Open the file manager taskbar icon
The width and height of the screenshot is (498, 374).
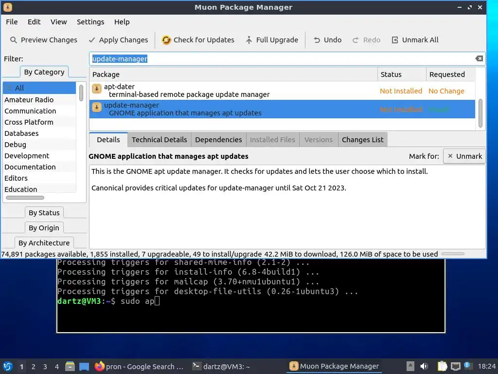coord(70,366)
